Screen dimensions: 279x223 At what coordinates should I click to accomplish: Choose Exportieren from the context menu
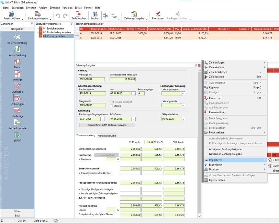coord(216,165)
